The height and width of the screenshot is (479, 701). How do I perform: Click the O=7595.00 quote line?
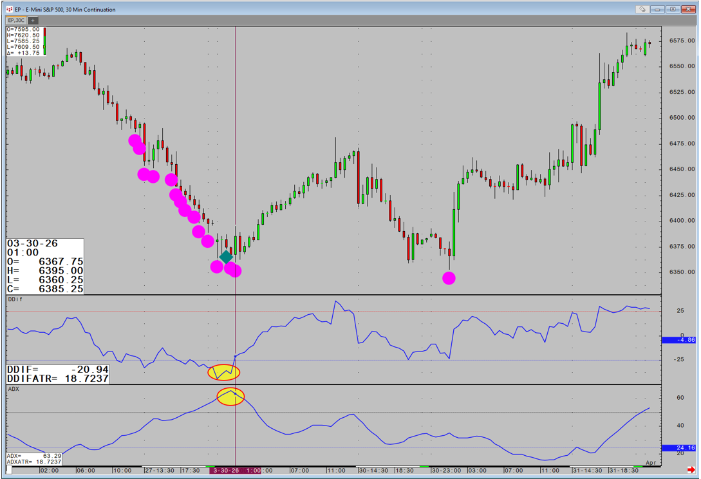coord(23,29)
